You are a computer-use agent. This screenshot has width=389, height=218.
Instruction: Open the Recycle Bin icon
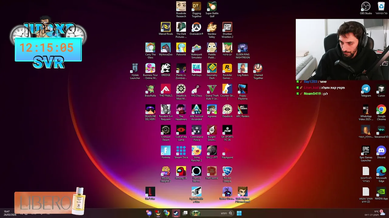(x=381, y=8)
